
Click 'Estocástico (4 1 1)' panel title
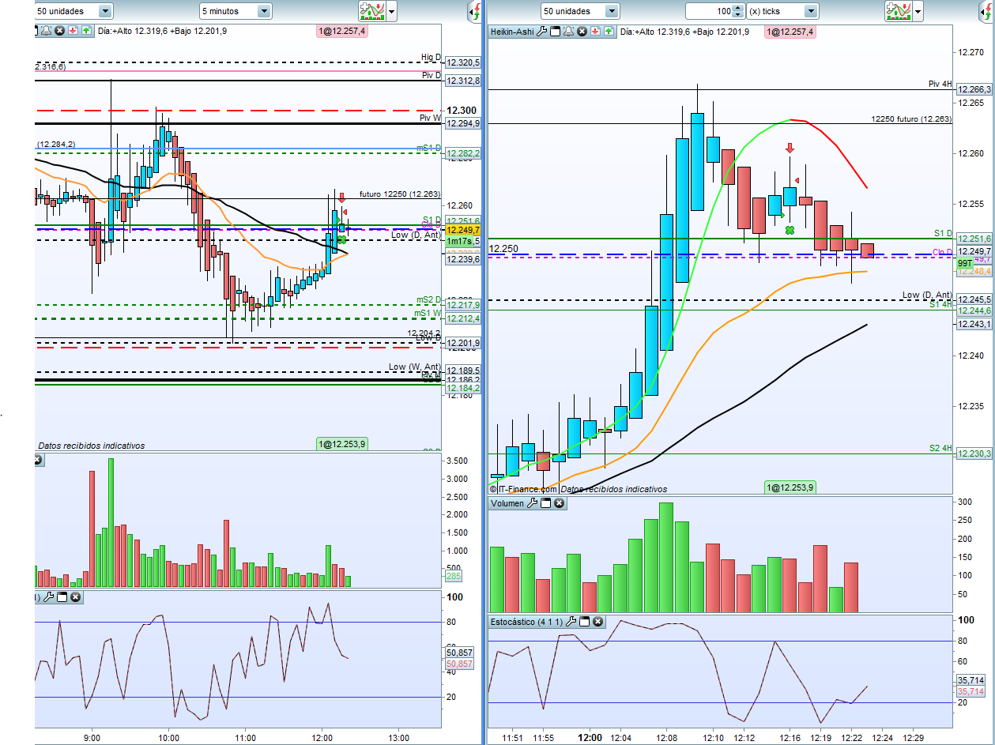527,622
